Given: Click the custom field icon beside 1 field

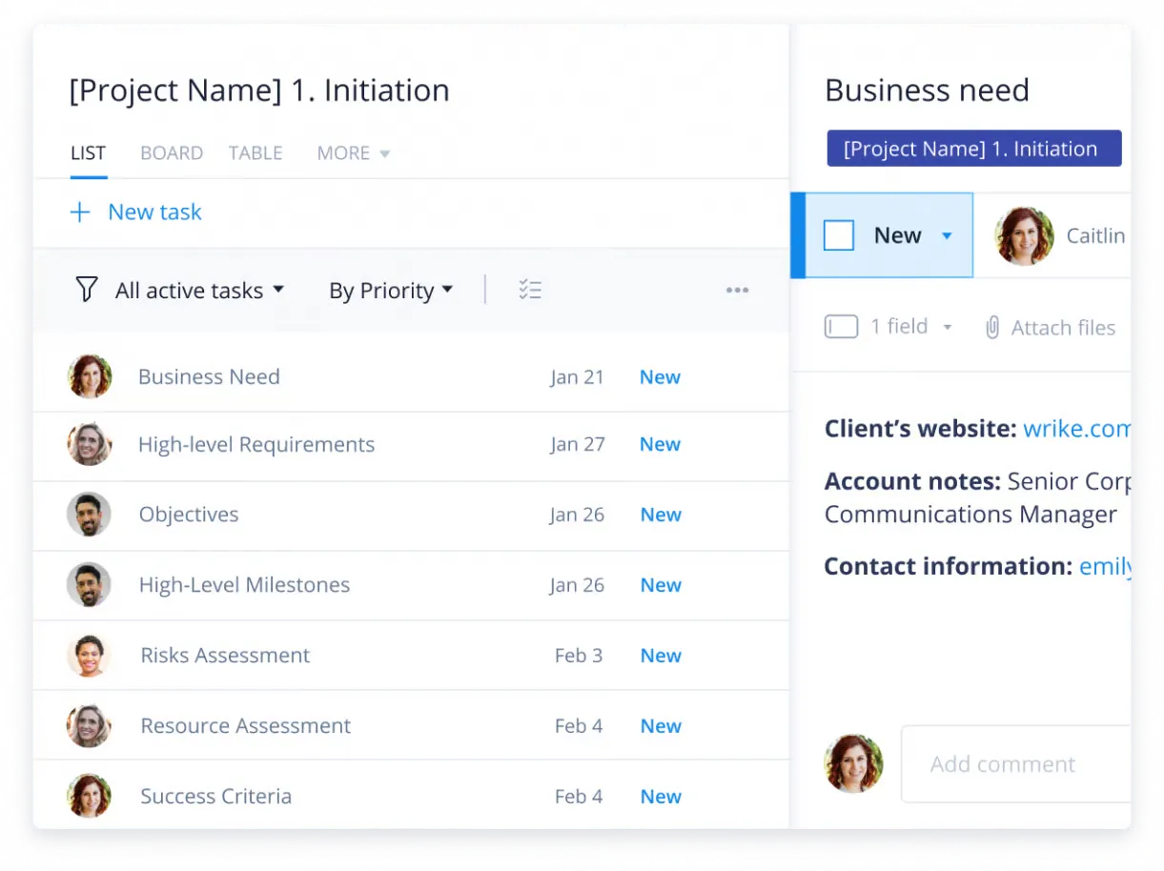Looking at the screenshot, I should 841,327.
